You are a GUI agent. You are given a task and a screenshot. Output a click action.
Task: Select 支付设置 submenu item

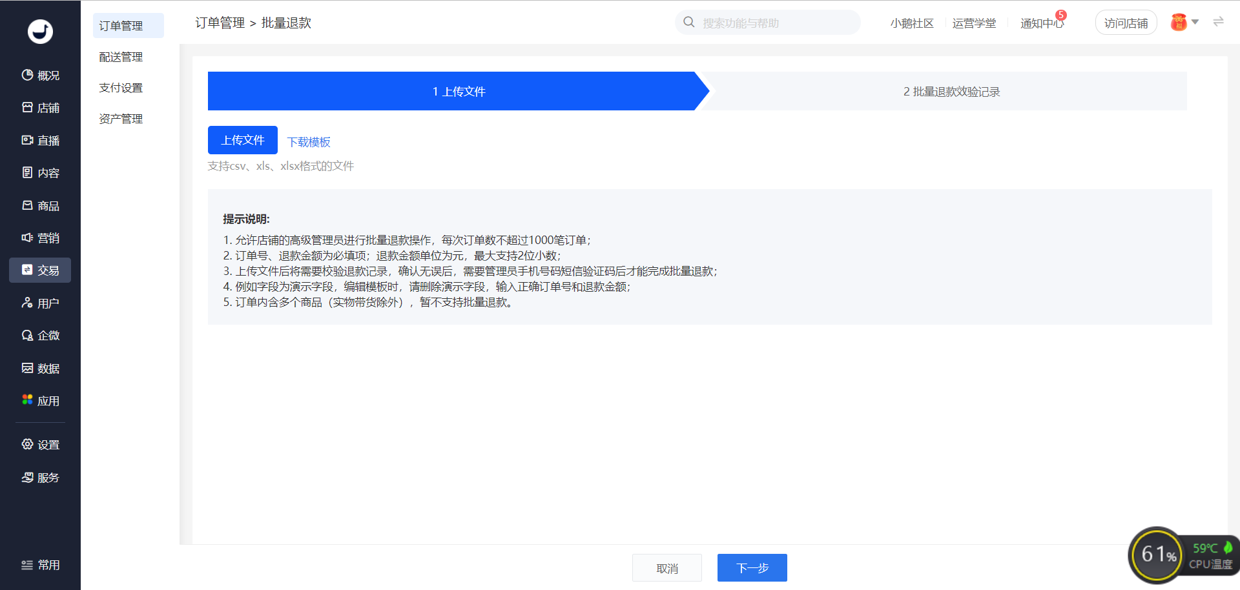pyautogui.click(x=121, y=88)
